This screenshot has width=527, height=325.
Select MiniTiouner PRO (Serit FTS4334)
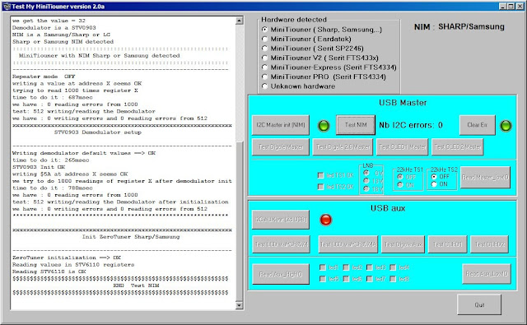pyautogui.click(x=324, y=77)
